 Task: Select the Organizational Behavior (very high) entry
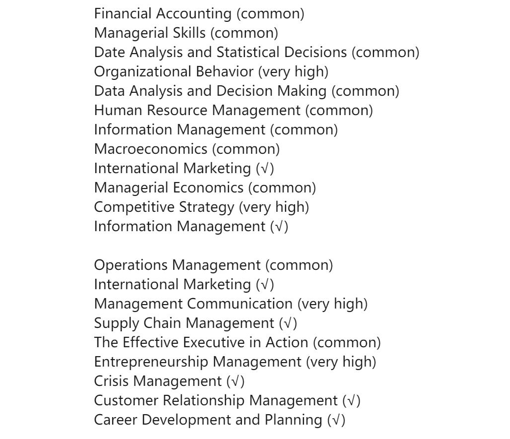[211, 71]
